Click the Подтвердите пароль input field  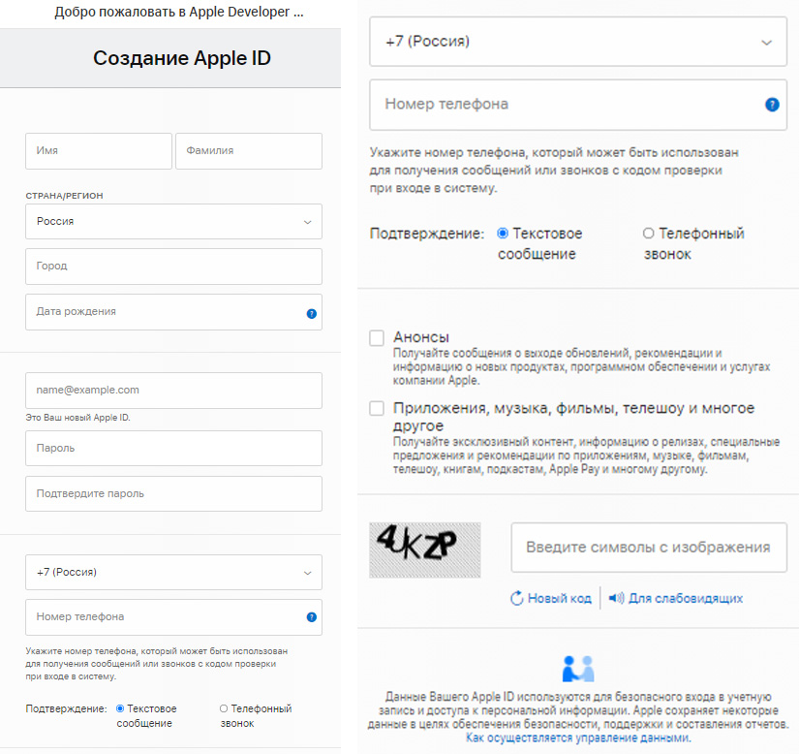(173, 494)
